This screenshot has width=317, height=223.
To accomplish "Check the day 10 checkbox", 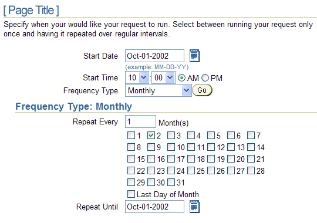I will [171, 147].
